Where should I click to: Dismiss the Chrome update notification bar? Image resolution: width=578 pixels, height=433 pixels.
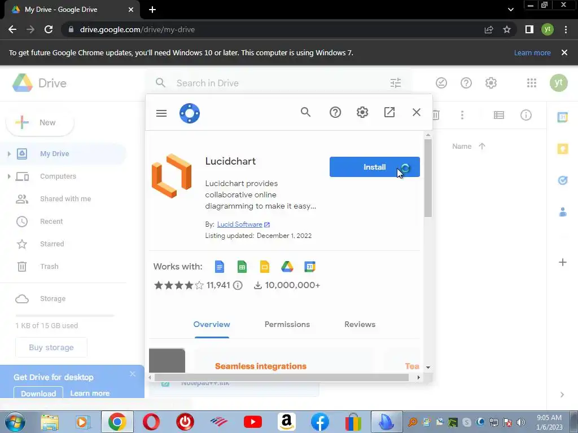click(x=564, y=52)
